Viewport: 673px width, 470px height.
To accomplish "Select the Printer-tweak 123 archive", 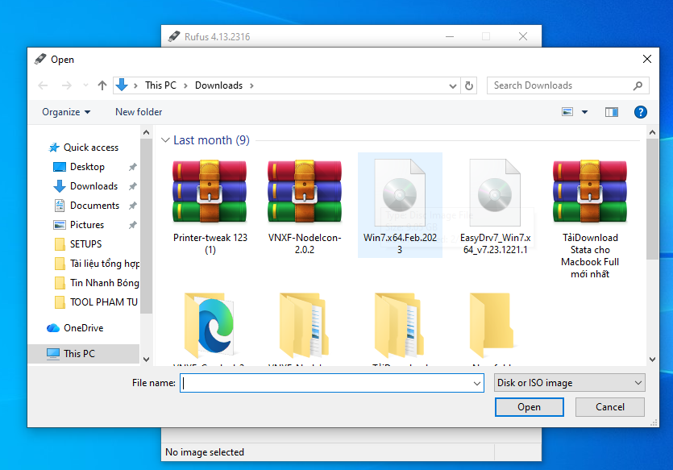I will tap(210, 203).
